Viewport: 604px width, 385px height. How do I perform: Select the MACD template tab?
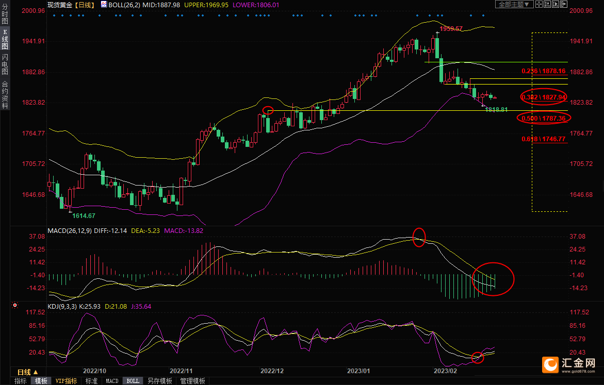(112, 381)
